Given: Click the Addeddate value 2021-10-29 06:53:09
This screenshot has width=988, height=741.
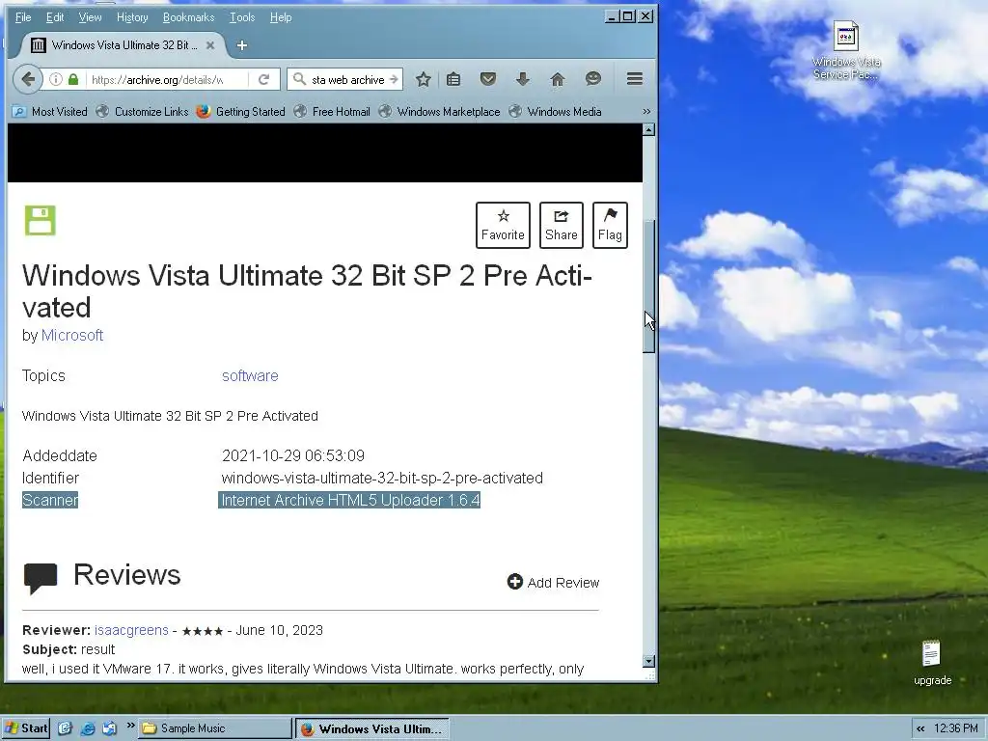Looking at the screenshot, I should pyautogui.click(x=293, y=455).
